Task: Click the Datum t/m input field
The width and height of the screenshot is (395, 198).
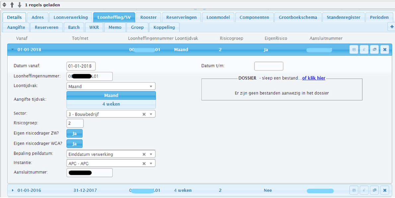Action: pos(269,66)
